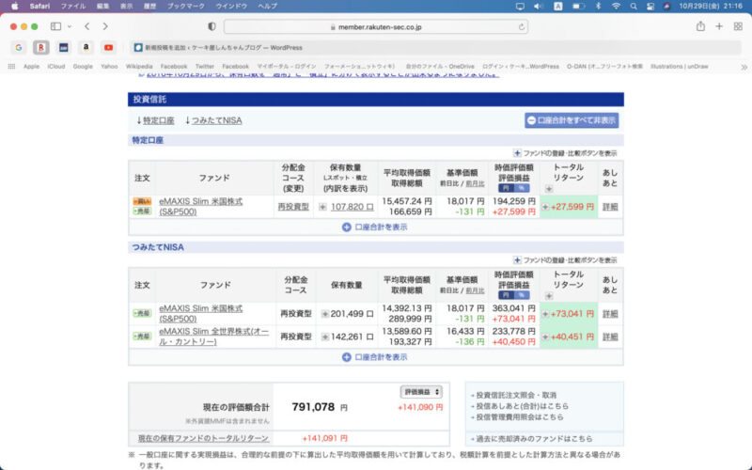Viewport: 752px width, 470px height.
Task: Open the volume icon in menu bar
Action: pyautogui.click(x=538, y=7)
